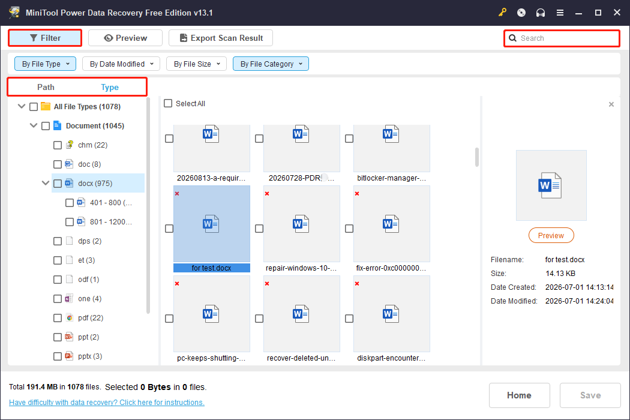Image resolution: width=630 pixels, height=420 pixels.
Task: Click the large Word icon in the preview pane
Action: coord(550,185)
